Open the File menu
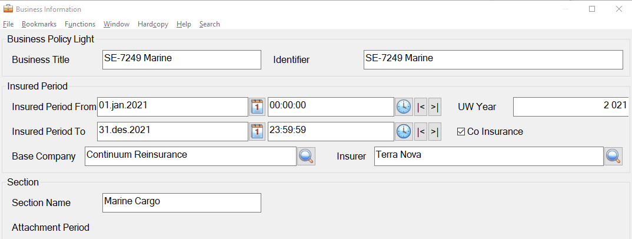Screen dimensions: 632x239 click(x=8, y=24)
